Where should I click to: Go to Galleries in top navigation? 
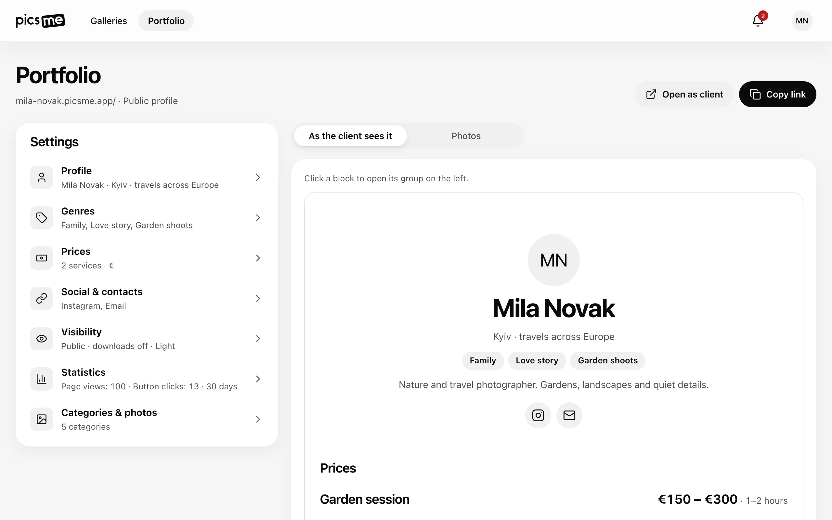click(x=109, y=20)
